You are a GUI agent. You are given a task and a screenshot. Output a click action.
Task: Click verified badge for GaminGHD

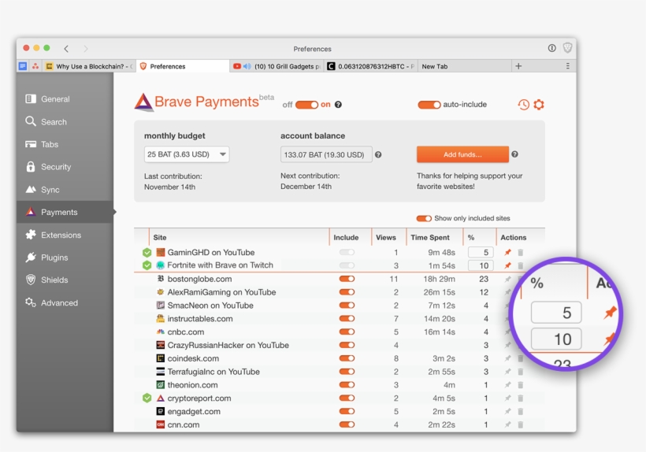pos(147,252)
